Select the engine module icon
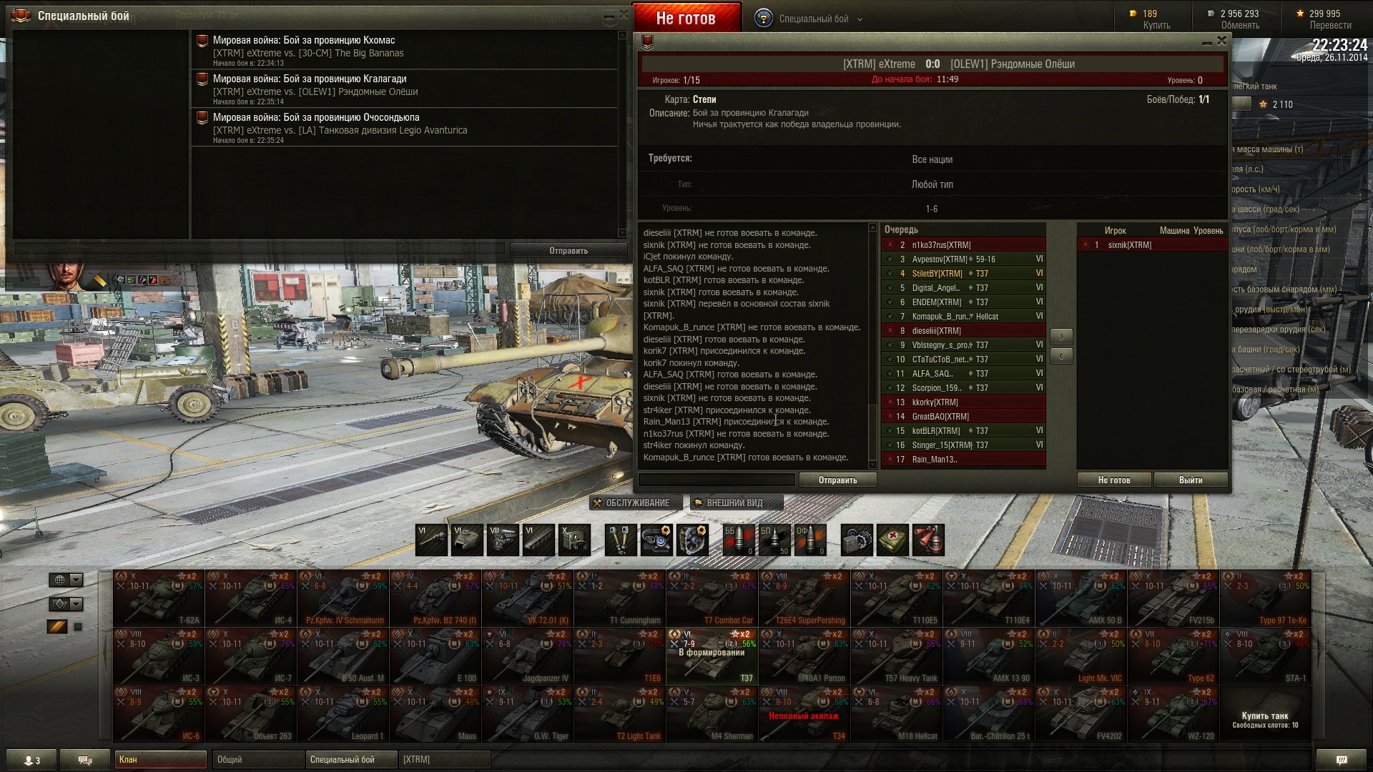Screen dimensions: 1373x772 503,540
